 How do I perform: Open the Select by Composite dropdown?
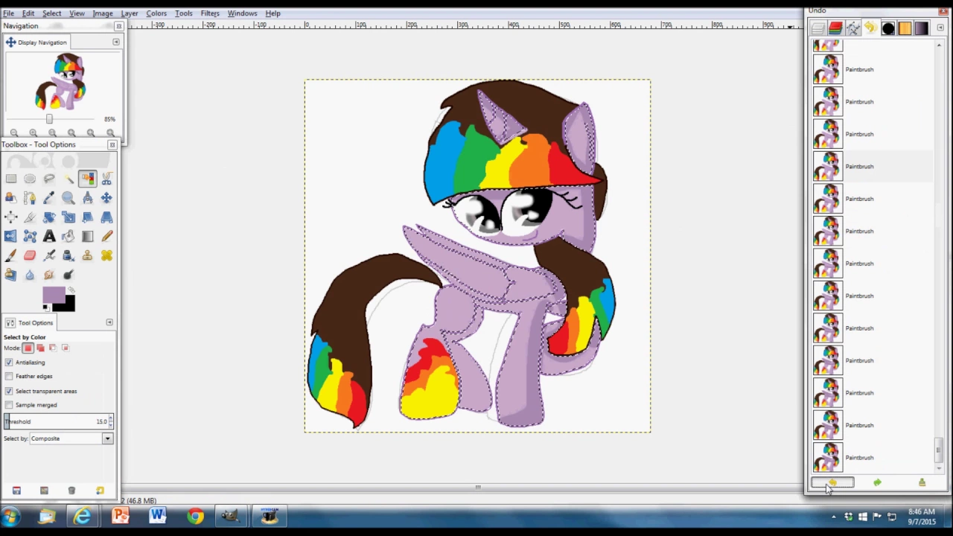71,438
